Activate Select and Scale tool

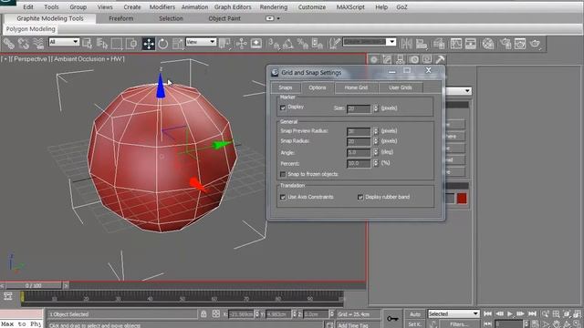point(178,44)
